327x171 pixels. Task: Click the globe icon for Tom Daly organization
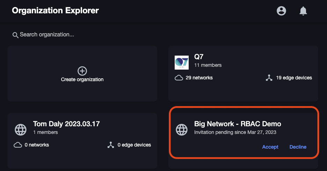21,129
